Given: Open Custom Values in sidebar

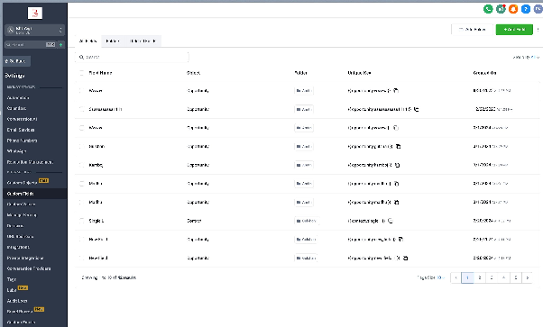Looking at the screenshot, I should tap(21, 204).
